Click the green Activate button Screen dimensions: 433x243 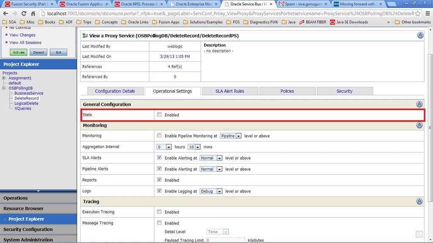point(19,52)
